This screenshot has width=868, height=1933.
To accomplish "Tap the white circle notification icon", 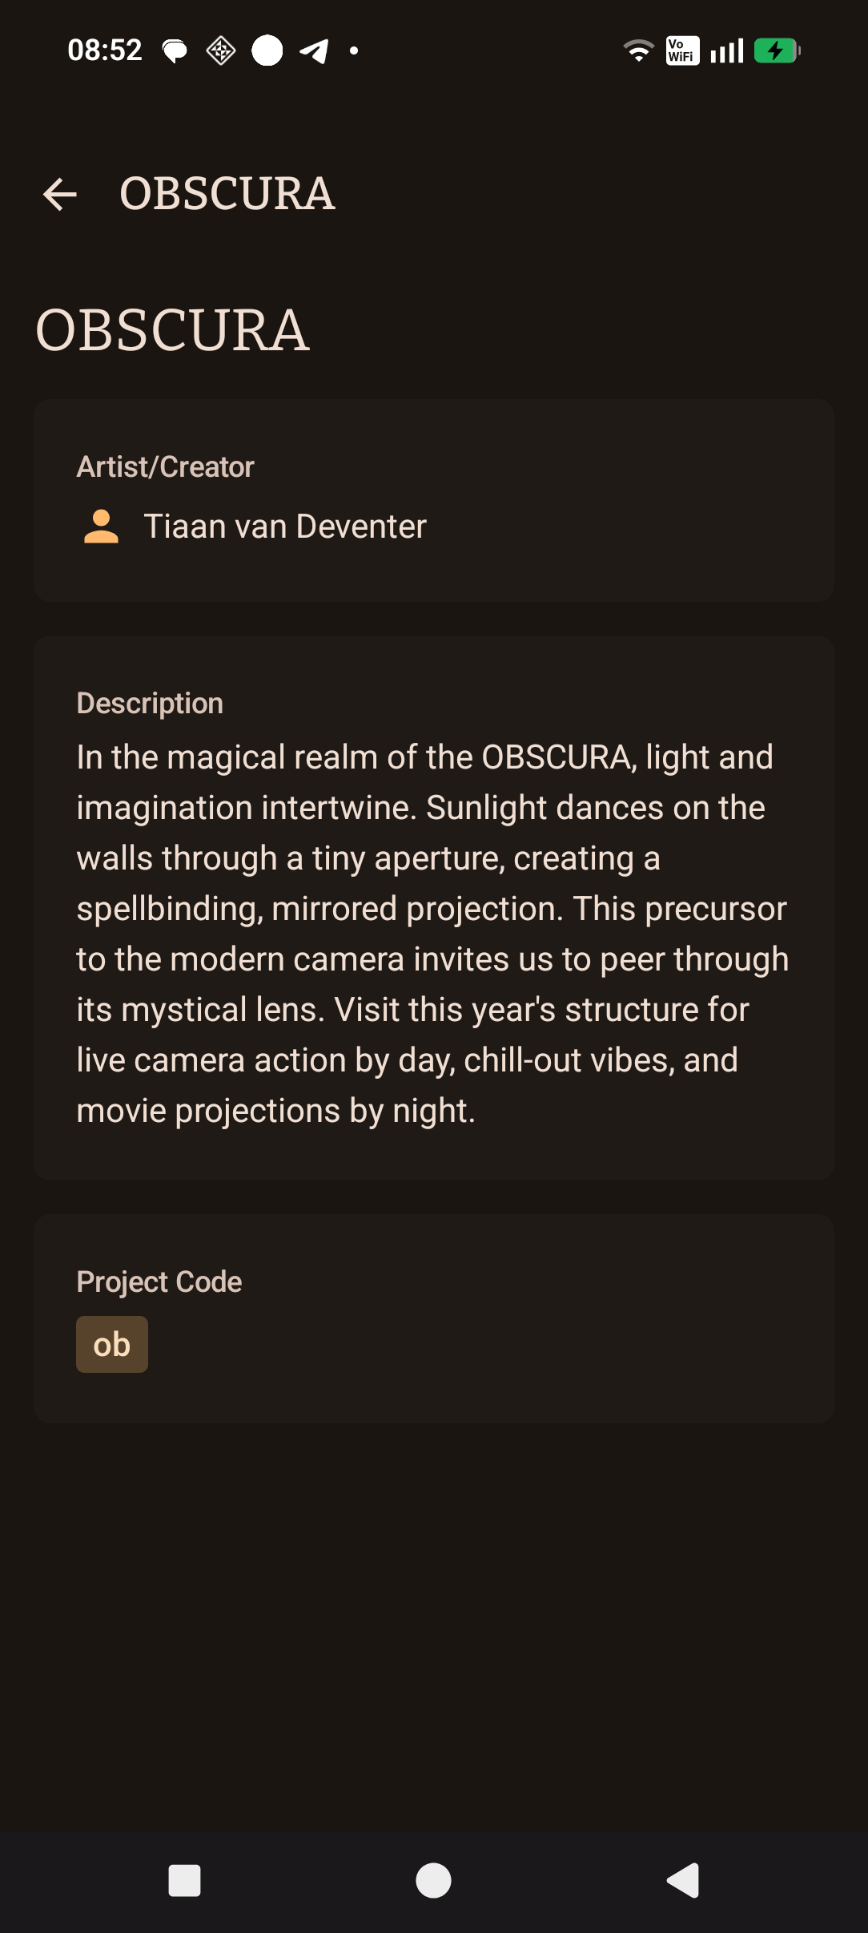I will (267, 50).
